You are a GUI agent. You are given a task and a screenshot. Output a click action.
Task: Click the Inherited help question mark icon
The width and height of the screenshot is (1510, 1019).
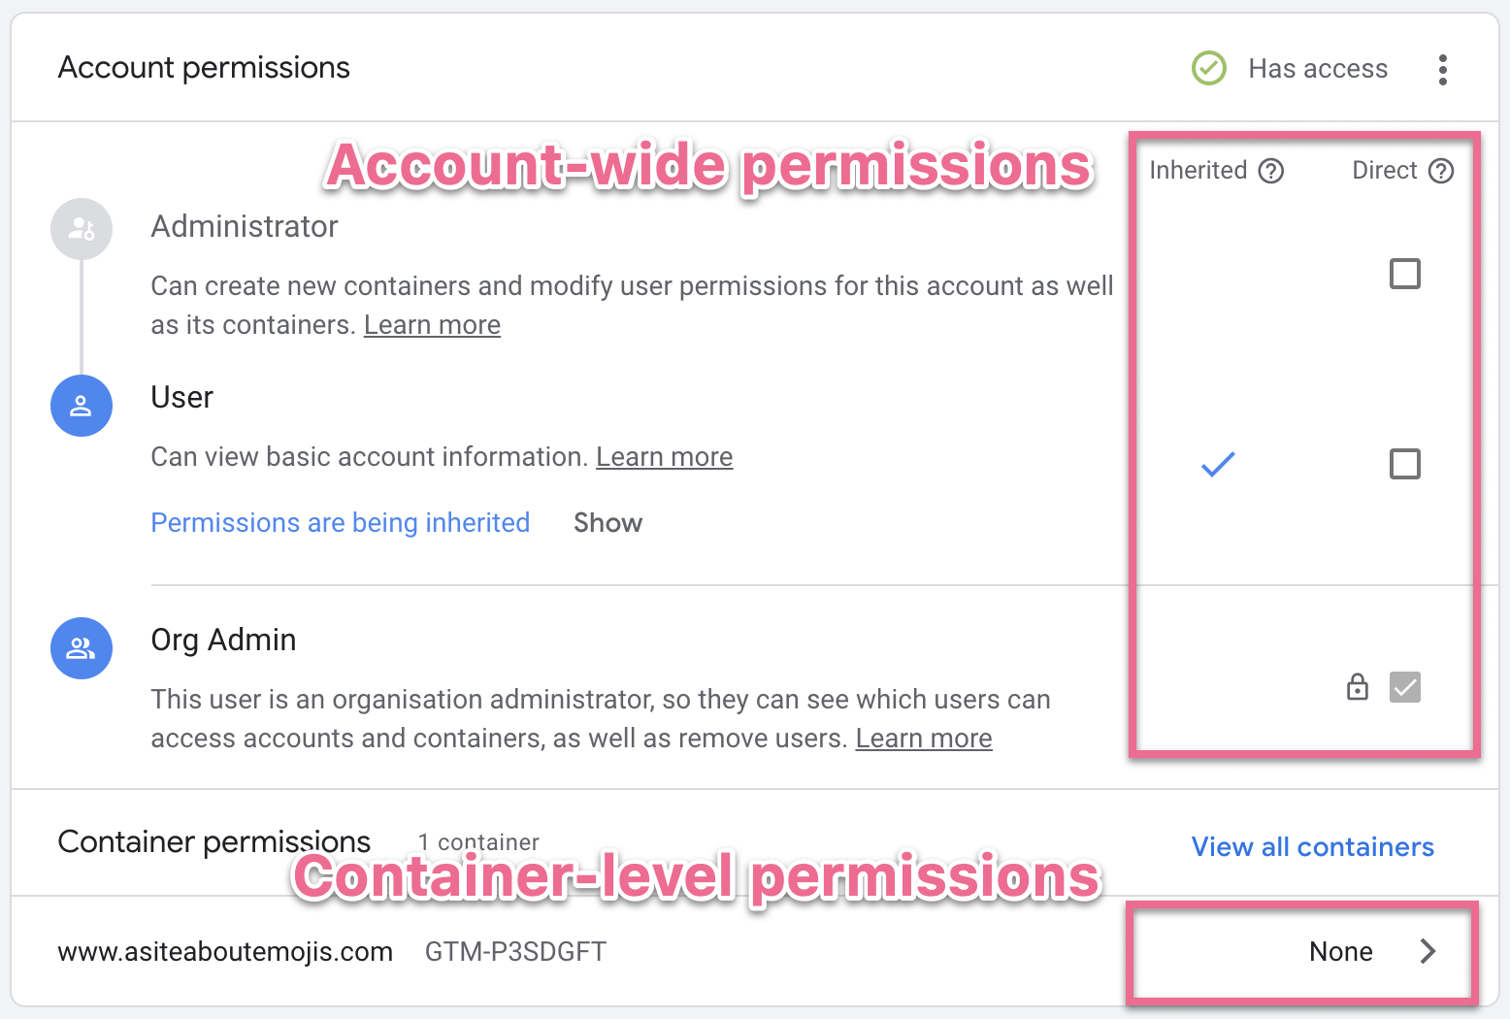pos(1271,172)
